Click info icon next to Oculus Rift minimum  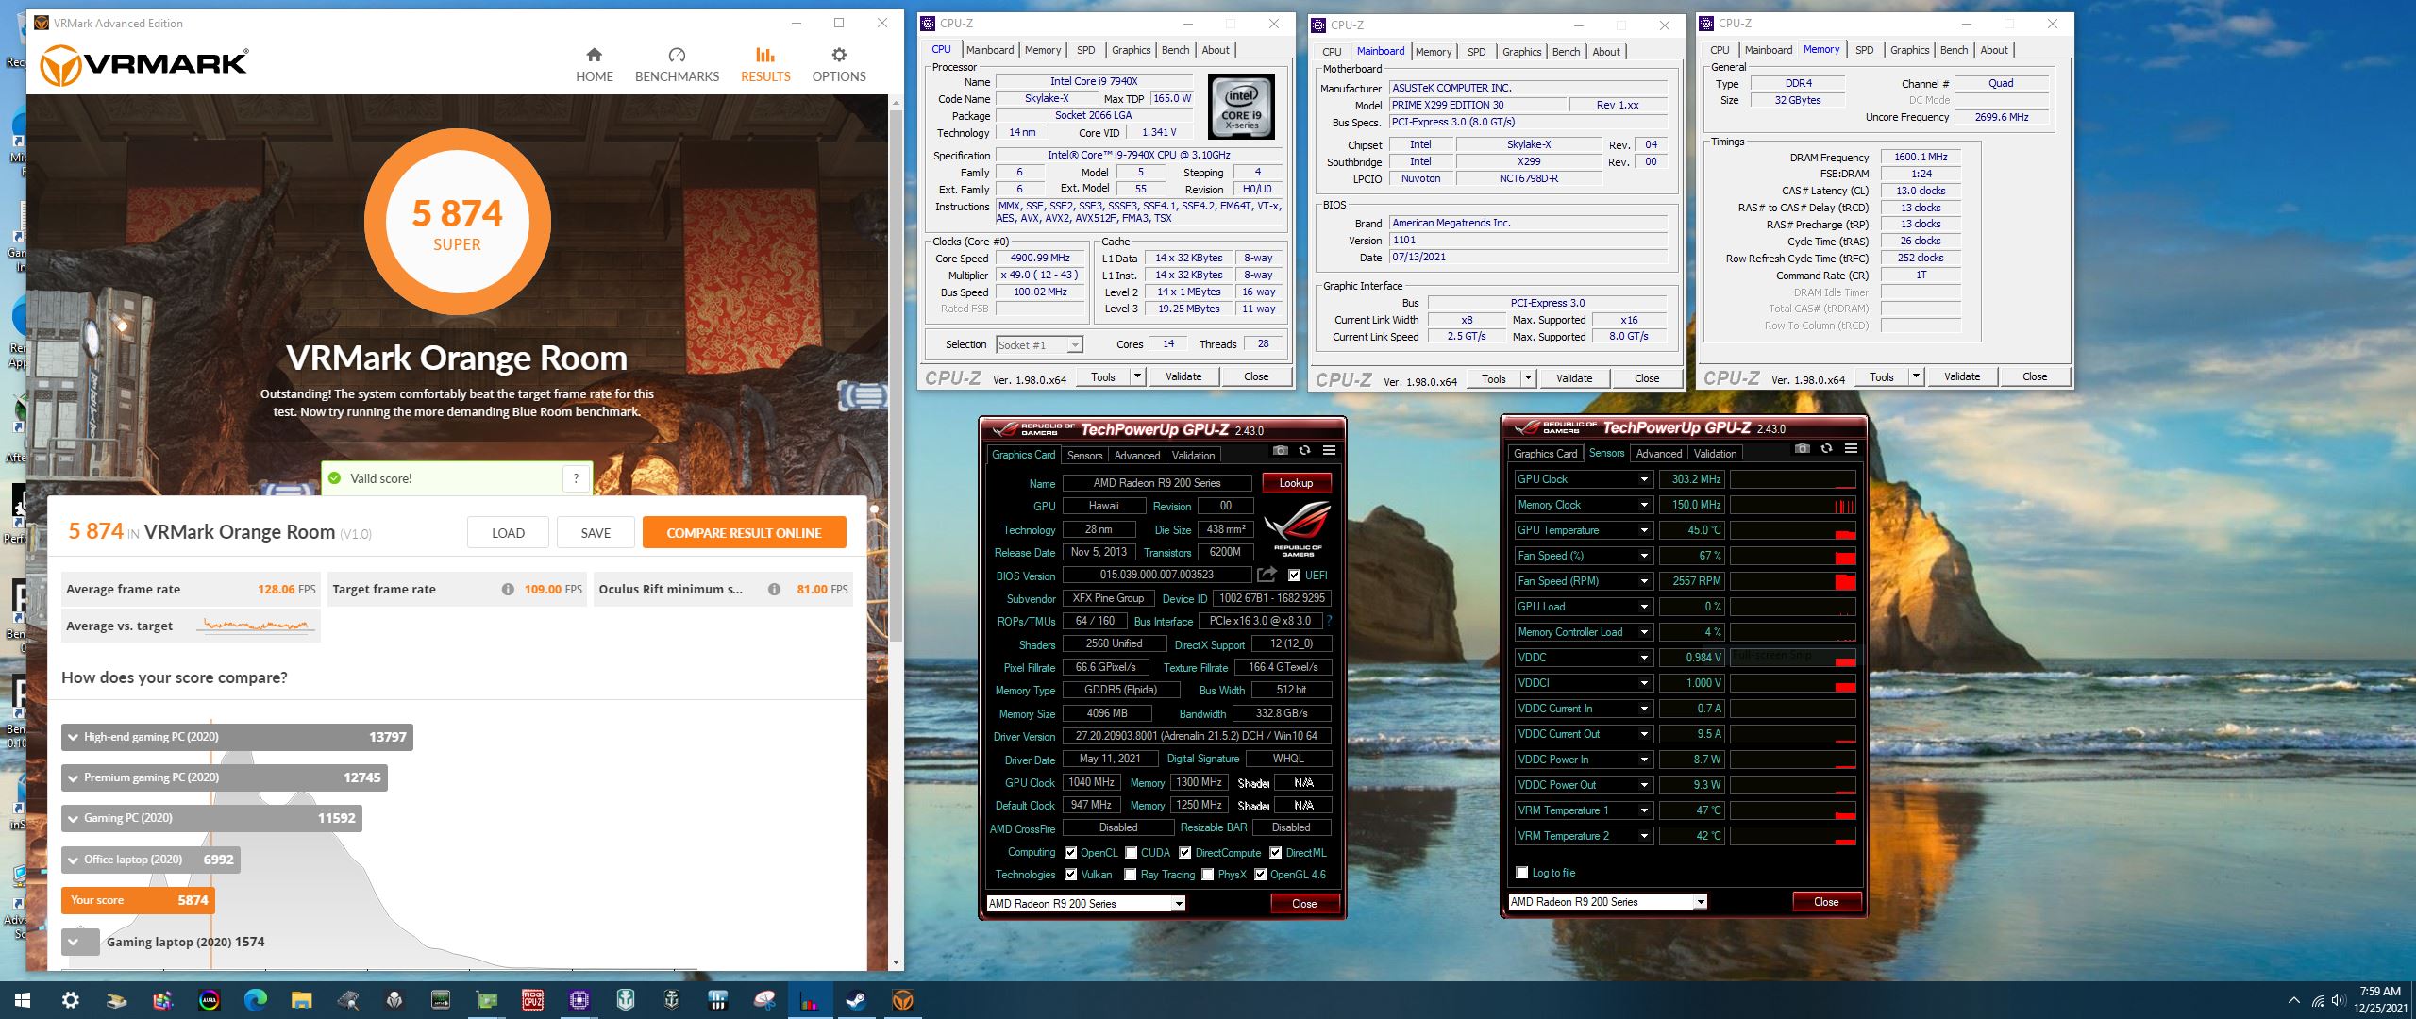(x=774, y=589)
